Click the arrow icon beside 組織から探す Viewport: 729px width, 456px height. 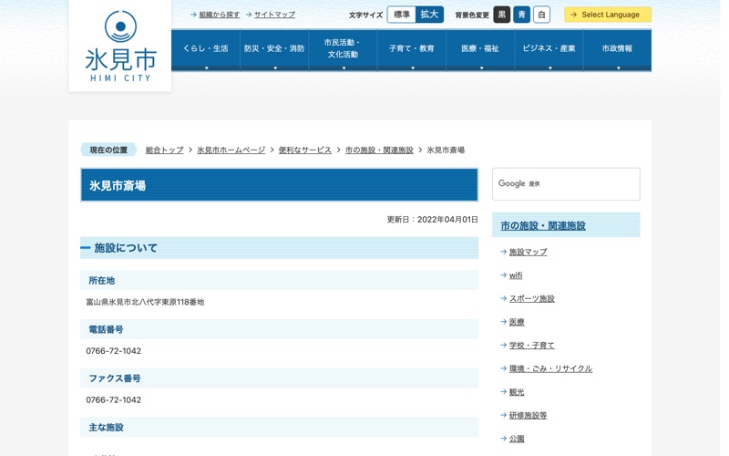click(x=193, y=15)
